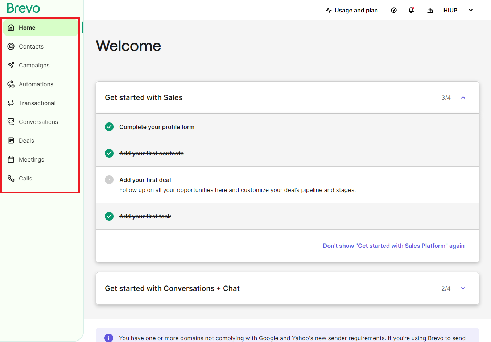The image size is (491, 342).
Task: Click the Calls phone icon
Action: [11, 178]
